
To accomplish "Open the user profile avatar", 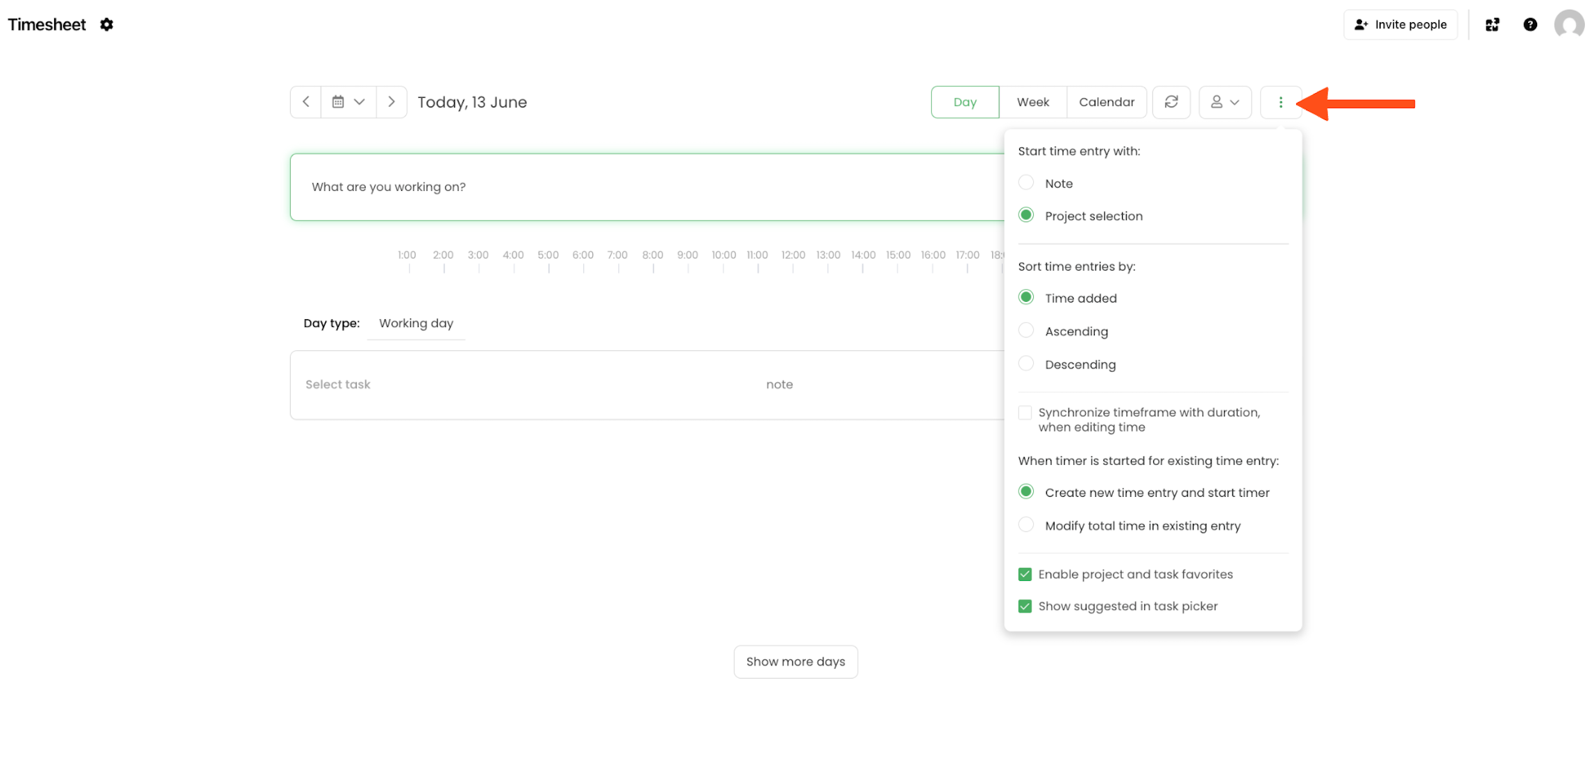I will 1569,25.
